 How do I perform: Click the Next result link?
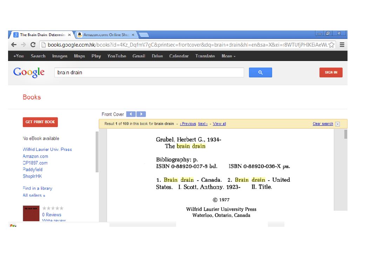(x=203, y=124)
